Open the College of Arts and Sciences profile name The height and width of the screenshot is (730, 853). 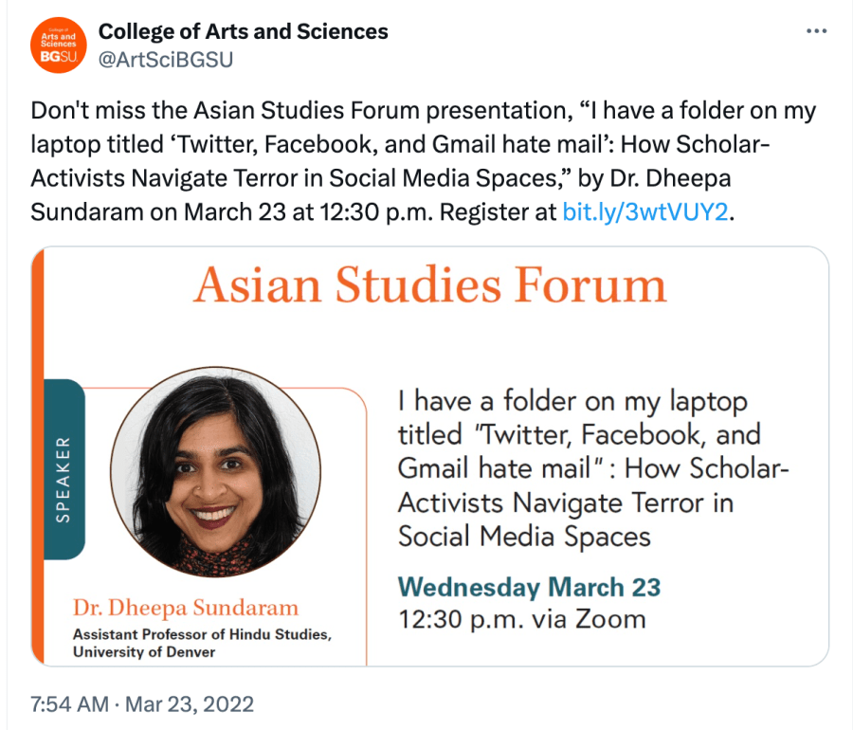(x=244, y=31)
